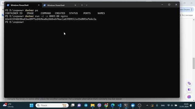Viewport: 195px width, 109px height.
Task: Click the NAMES column header
Action: coord(101,13)
